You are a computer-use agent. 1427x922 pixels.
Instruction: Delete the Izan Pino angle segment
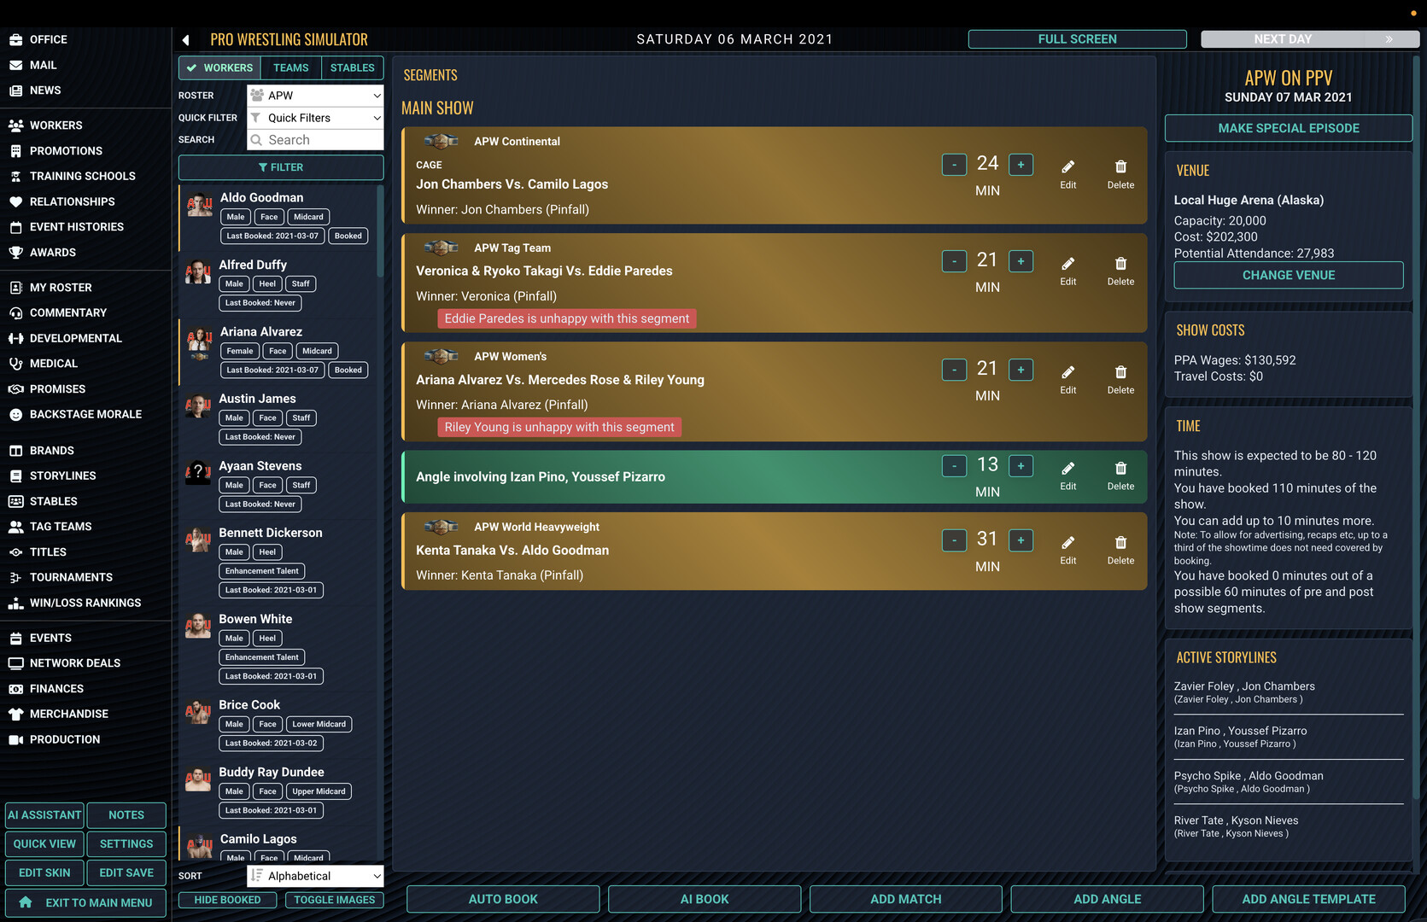[x=1120, y=475]
